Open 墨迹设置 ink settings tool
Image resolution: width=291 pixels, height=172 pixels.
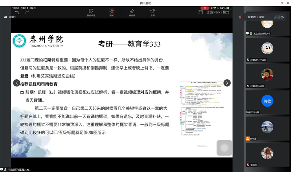91,12
